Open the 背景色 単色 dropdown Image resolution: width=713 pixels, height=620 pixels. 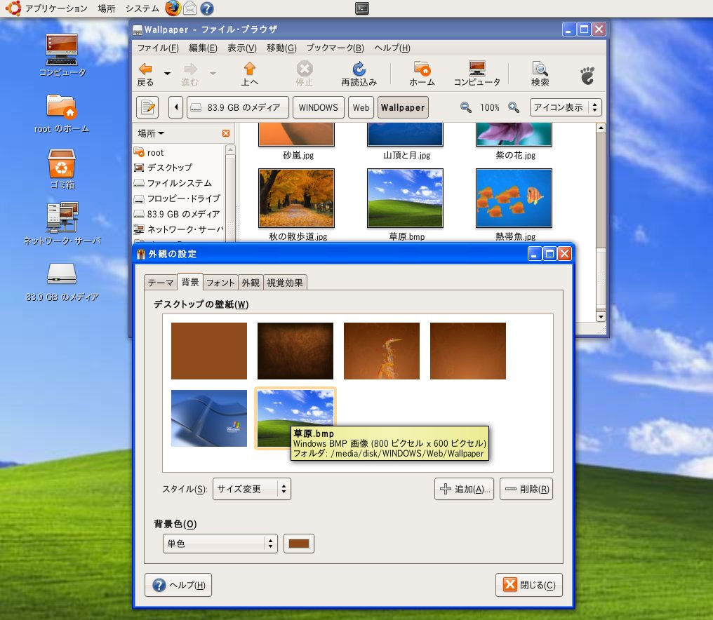click(x=220, y=544)
